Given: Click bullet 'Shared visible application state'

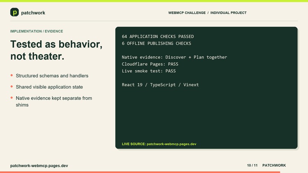Looking at the screenshot, I should 49,87.
